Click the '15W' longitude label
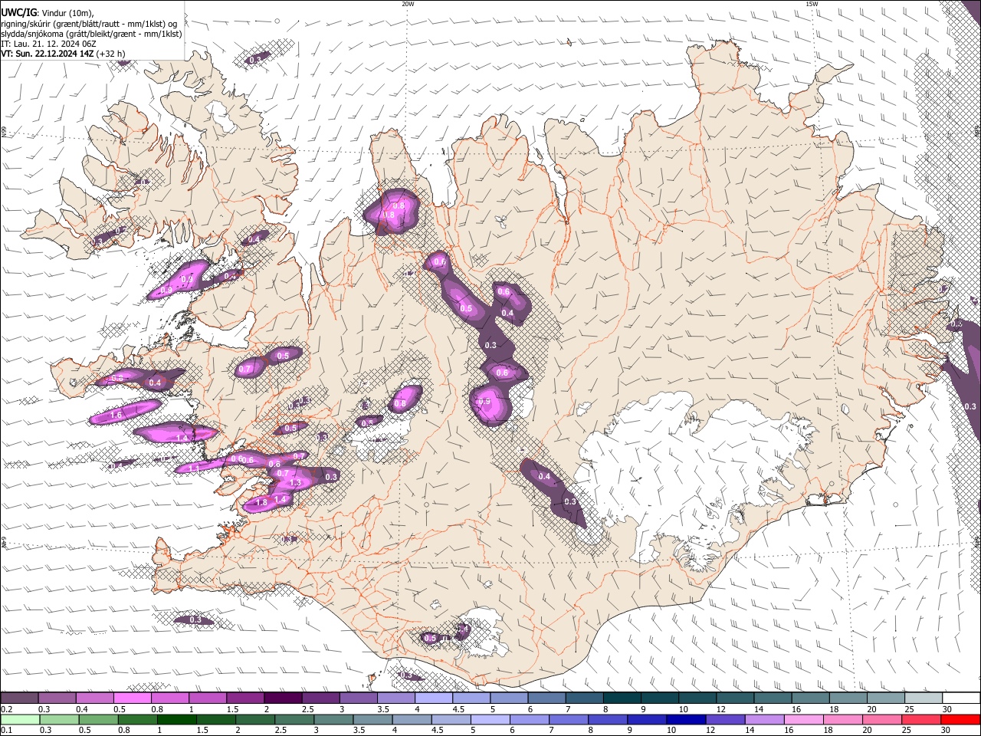 (x=812, y=4)
